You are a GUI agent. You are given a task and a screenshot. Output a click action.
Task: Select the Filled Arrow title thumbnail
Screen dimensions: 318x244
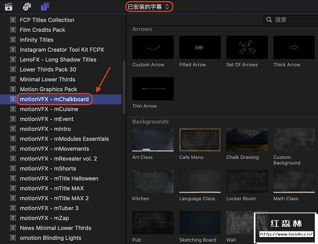pos(200,47)
